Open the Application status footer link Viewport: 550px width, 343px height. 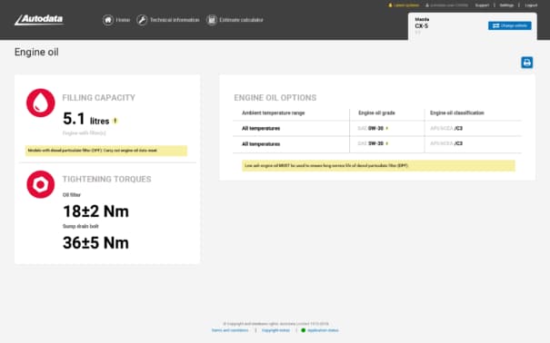coord(323,330)
